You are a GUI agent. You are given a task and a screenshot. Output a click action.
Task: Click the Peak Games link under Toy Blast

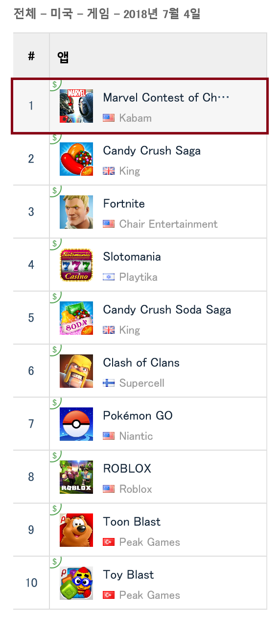tap(150, 595)
